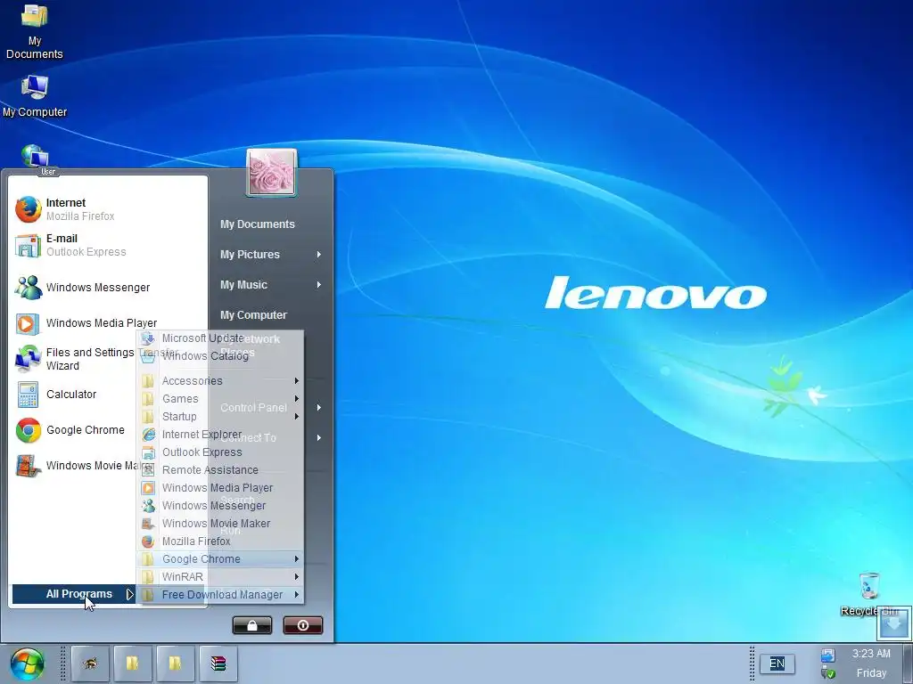Launch Mozilla Firefox from All Programs submenu

click(220, 541)
